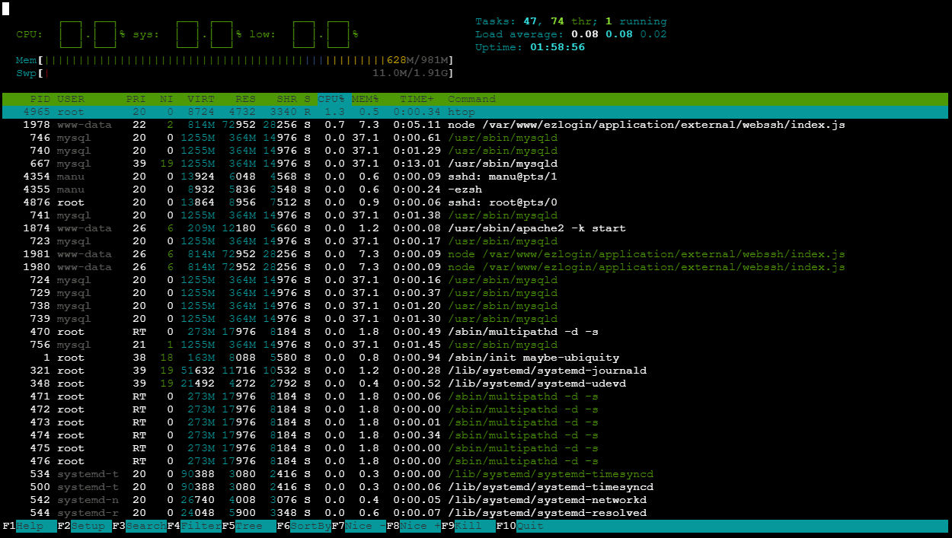Screen dimensions: 952x538
Task: Select F3 Search in bottom bar
Action: [x=139, y=526]
